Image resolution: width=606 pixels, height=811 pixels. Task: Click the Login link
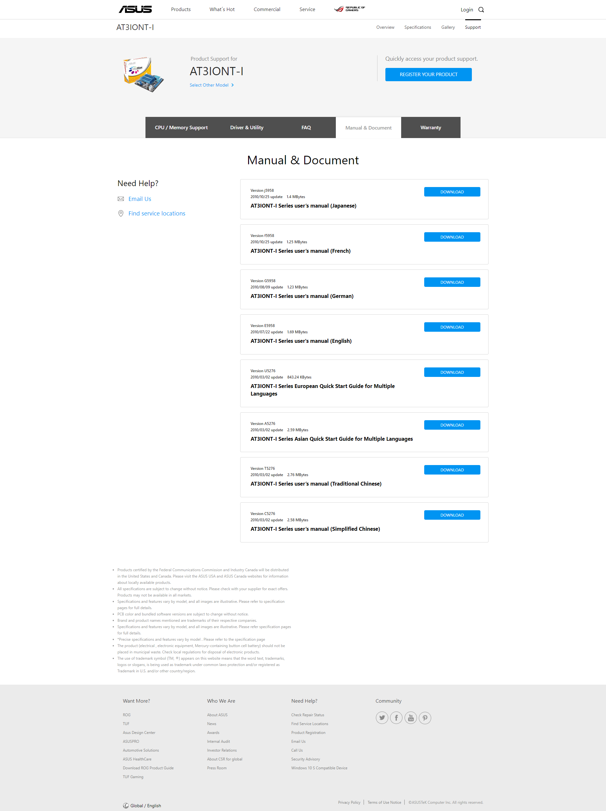click(467, 9)
